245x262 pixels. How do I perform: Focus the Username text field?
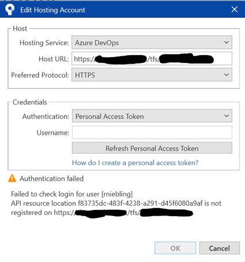pyautogui.click(x=152, y=132)
